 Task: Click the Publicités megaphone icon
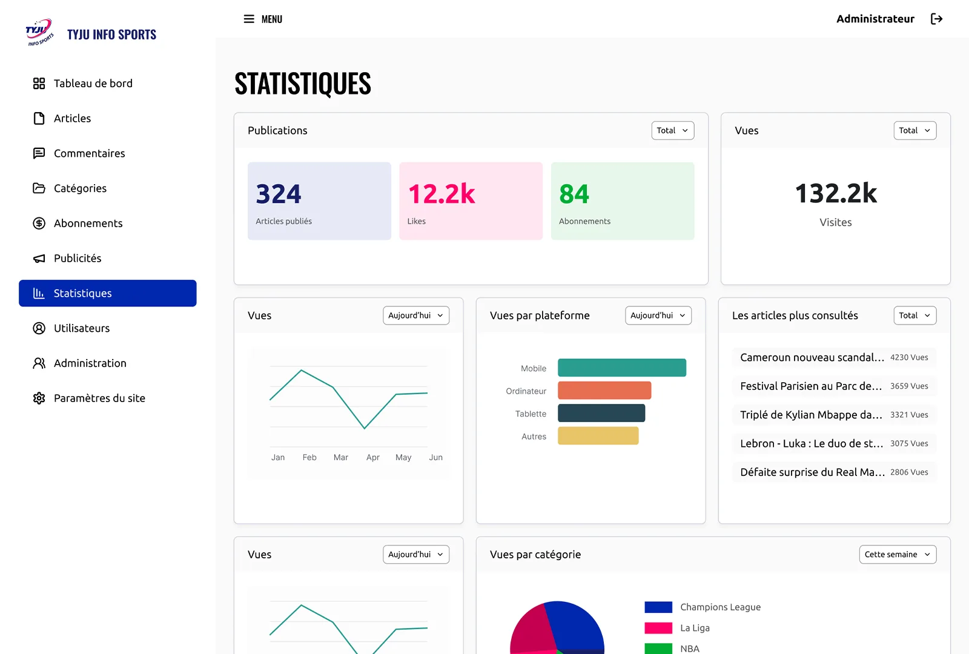pos(39,259)
